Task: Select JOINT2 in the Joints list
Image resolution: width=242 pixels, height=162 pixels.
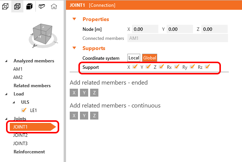Action: (x=20, y=135)
